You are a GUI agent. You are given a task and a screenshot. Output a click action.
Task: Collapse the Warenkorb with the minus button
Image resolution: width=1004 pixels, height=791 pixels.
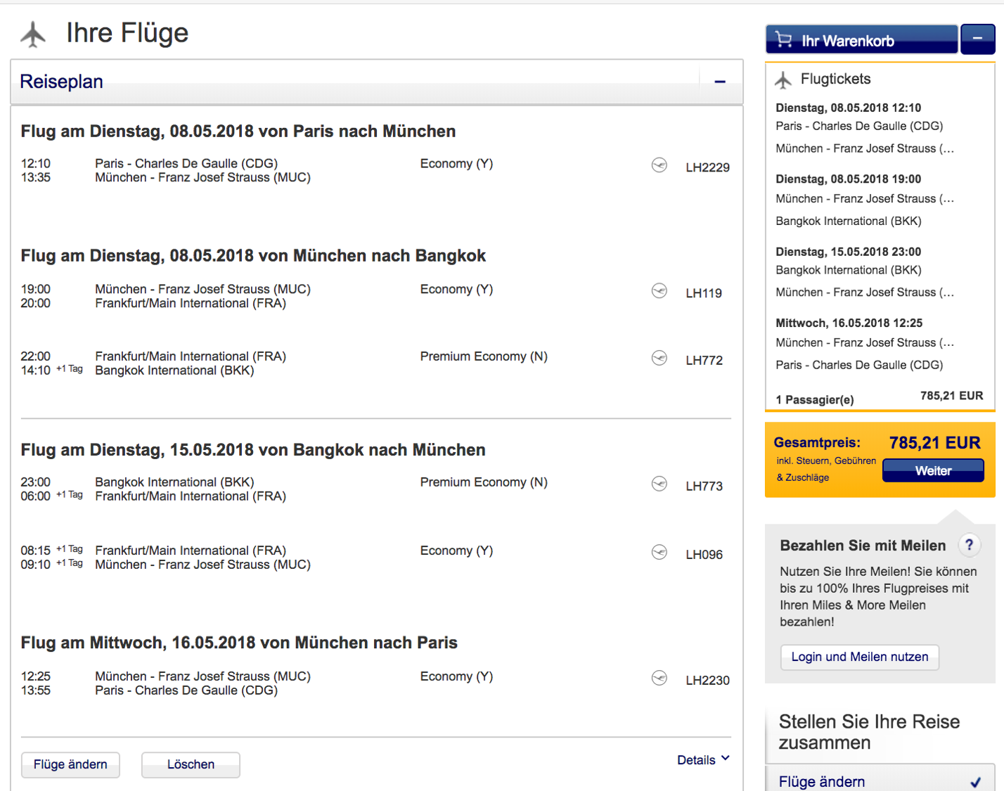tap(978, 39)
